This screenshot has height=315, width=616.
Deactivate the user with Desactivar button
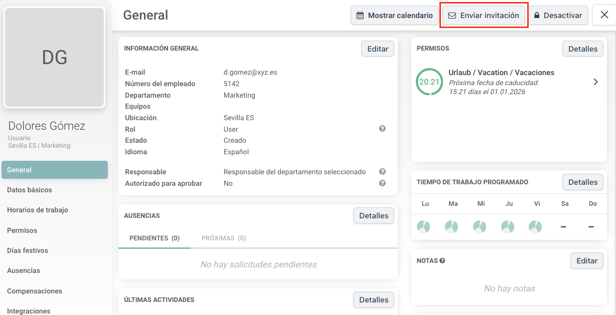(558, 16)
